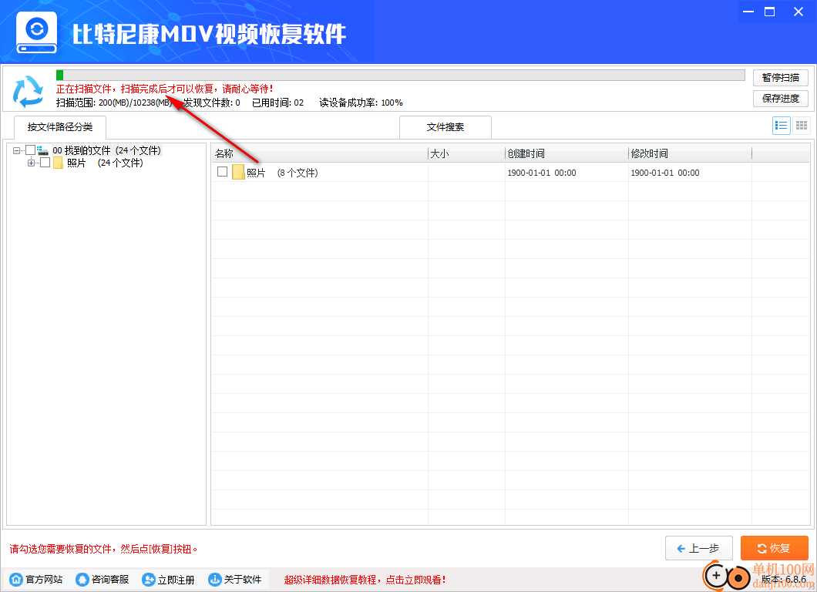Click the 咨询客服 service icon
Image resolution: width=817 pixels, height=592 pixels.
tap(82, 579)
